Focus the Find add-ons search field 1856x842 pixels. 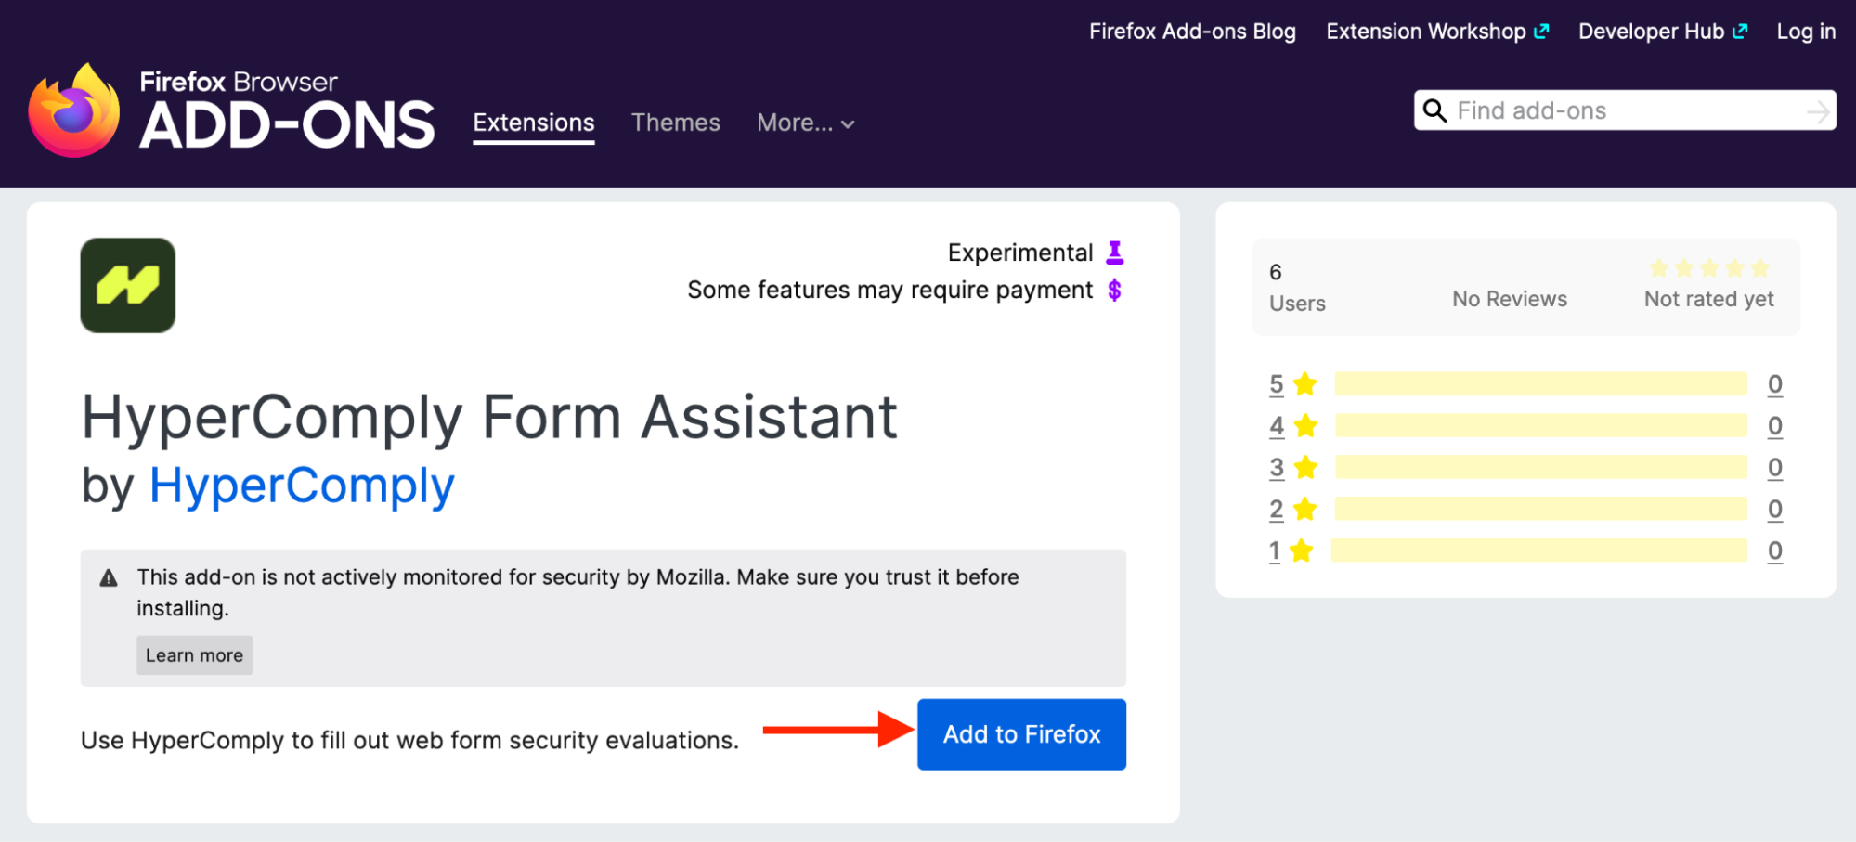(x=1625, y=110)
